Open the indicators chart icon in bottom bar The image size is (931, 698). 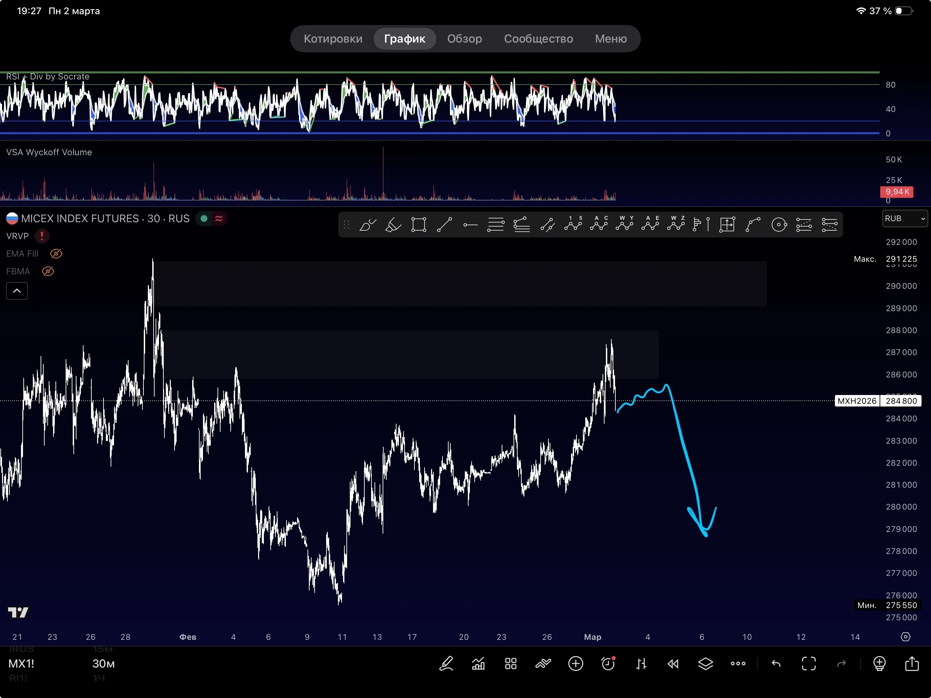click(x=478, y=664)
